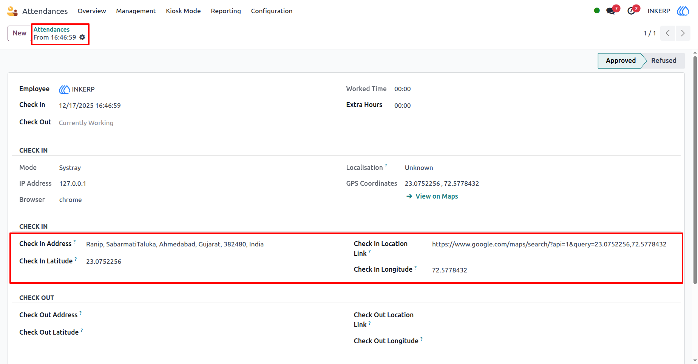
Task: Show Check Out Address help question mark
Action: pyautogui.click(x=81, y=313)
